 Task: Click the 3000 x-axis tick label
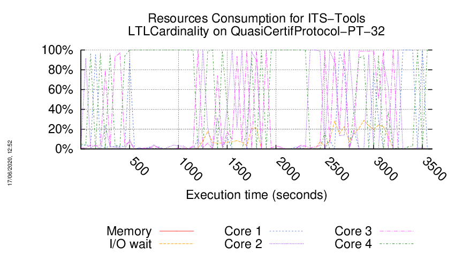coord(385,170)
